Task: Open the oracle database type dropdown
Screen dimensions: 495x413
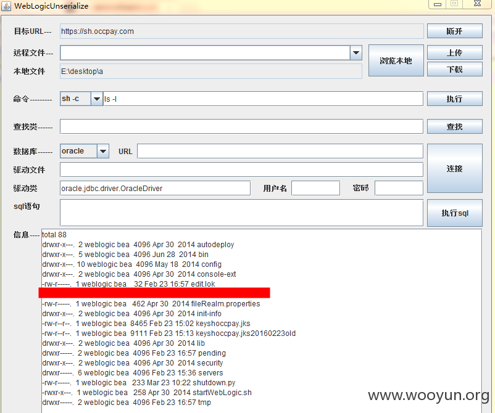Action: 103,151
